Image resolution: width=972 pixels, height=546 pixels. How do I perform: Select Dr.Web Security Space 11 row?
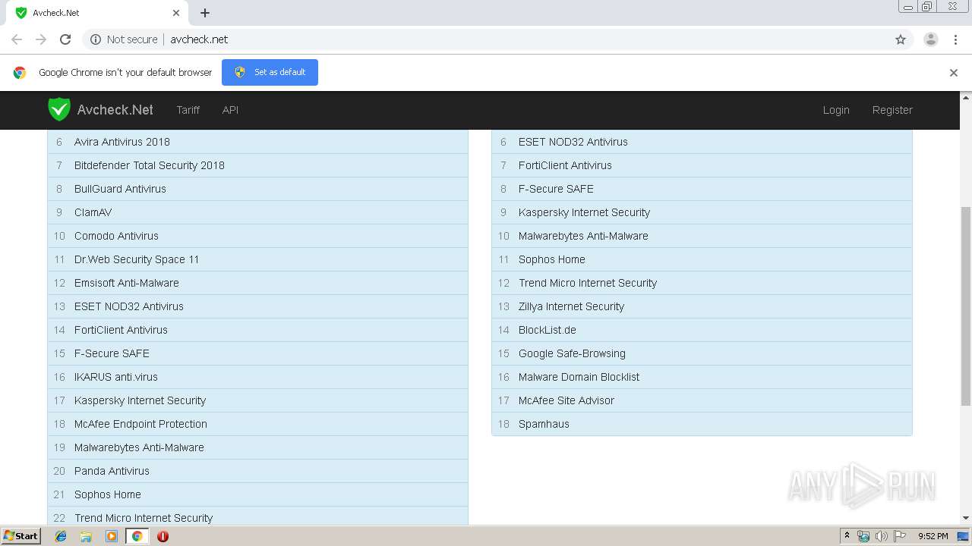click(x=257, y=259)
